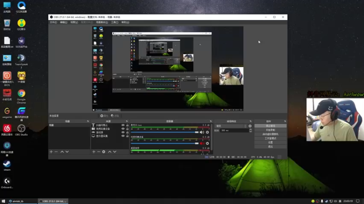Open 视频采集设备 mixer channel settings gear

[207, 143]
